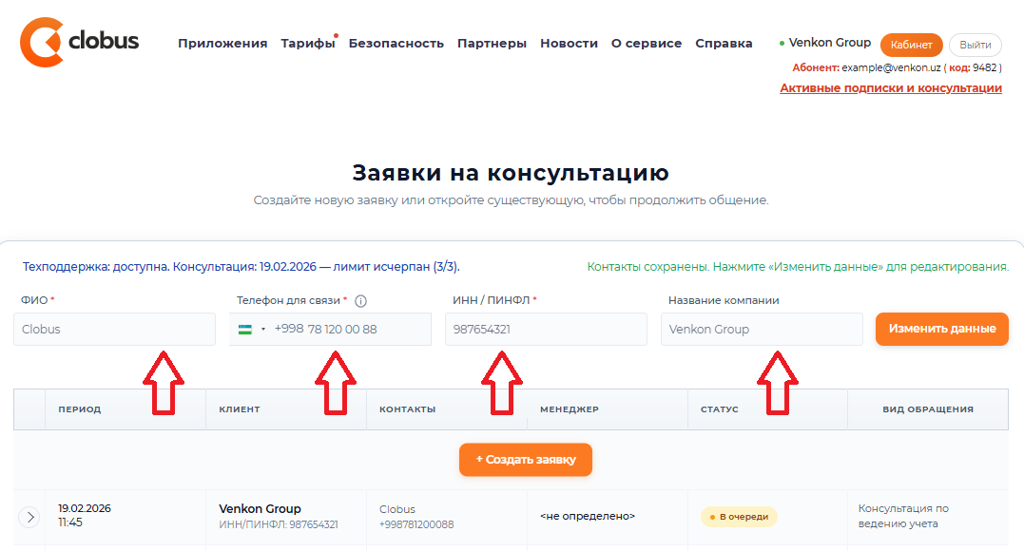Screen dimensions: 1024x551
Task: Focus the ИНН / ПИНФЛ field
Action: coord(546,330)
